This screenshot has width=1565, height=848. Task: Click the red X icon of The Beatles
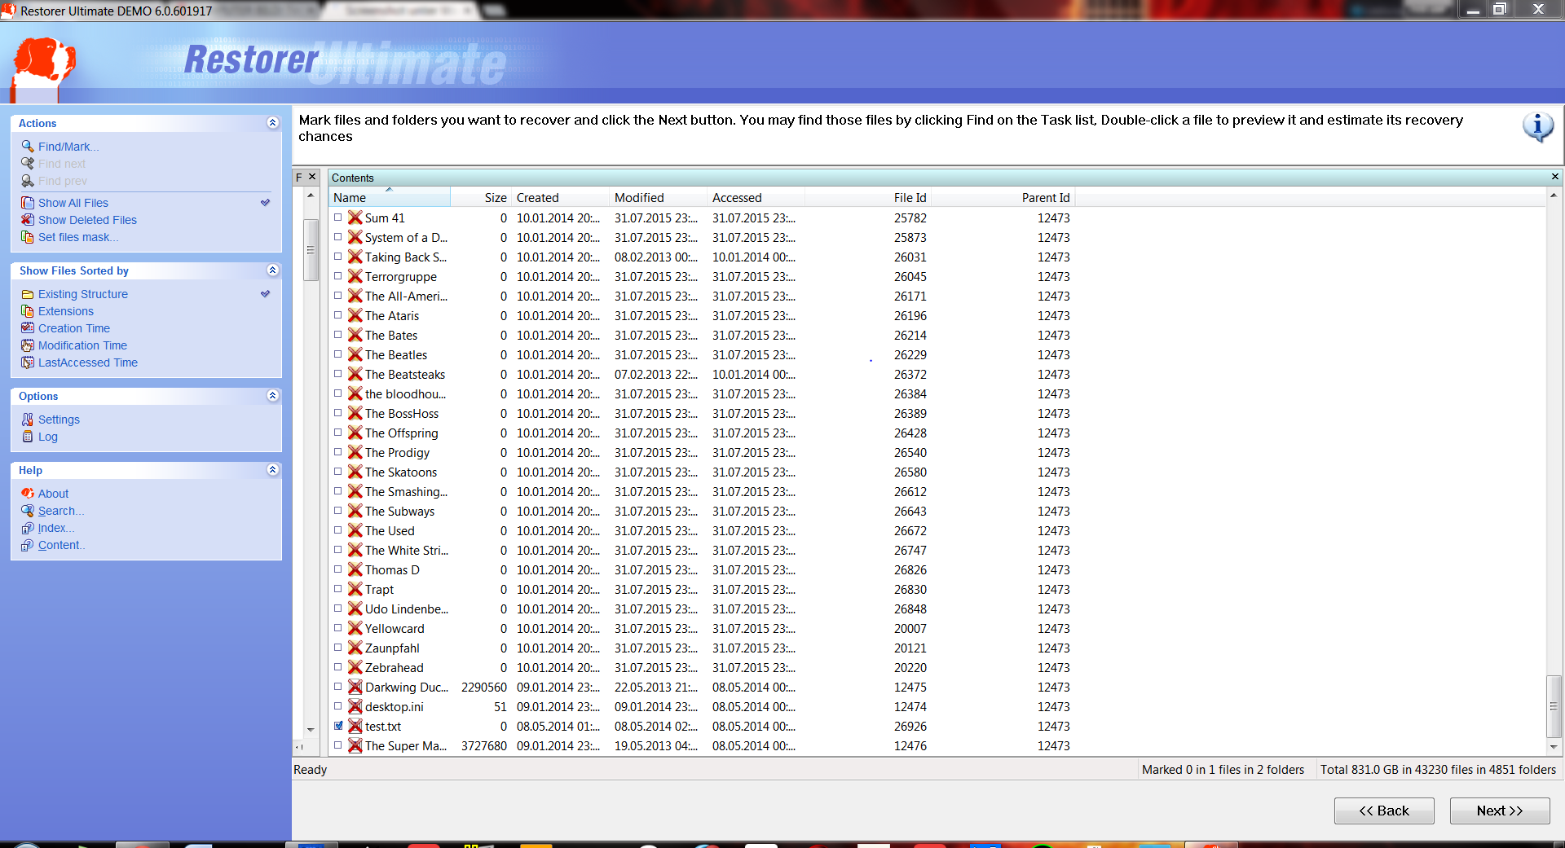coord(355,354)
